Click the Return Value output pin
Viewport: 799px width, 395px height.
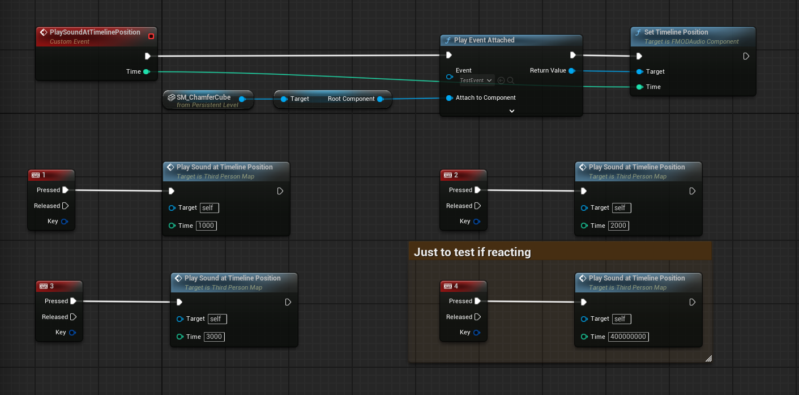[571, 71]
